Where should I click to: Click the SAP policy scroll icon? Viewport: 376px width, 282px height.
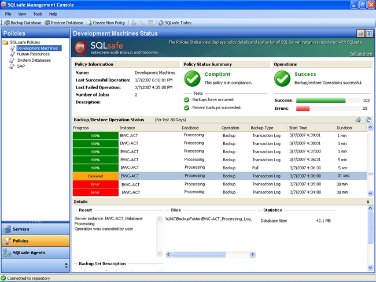(x=12, y=66)
